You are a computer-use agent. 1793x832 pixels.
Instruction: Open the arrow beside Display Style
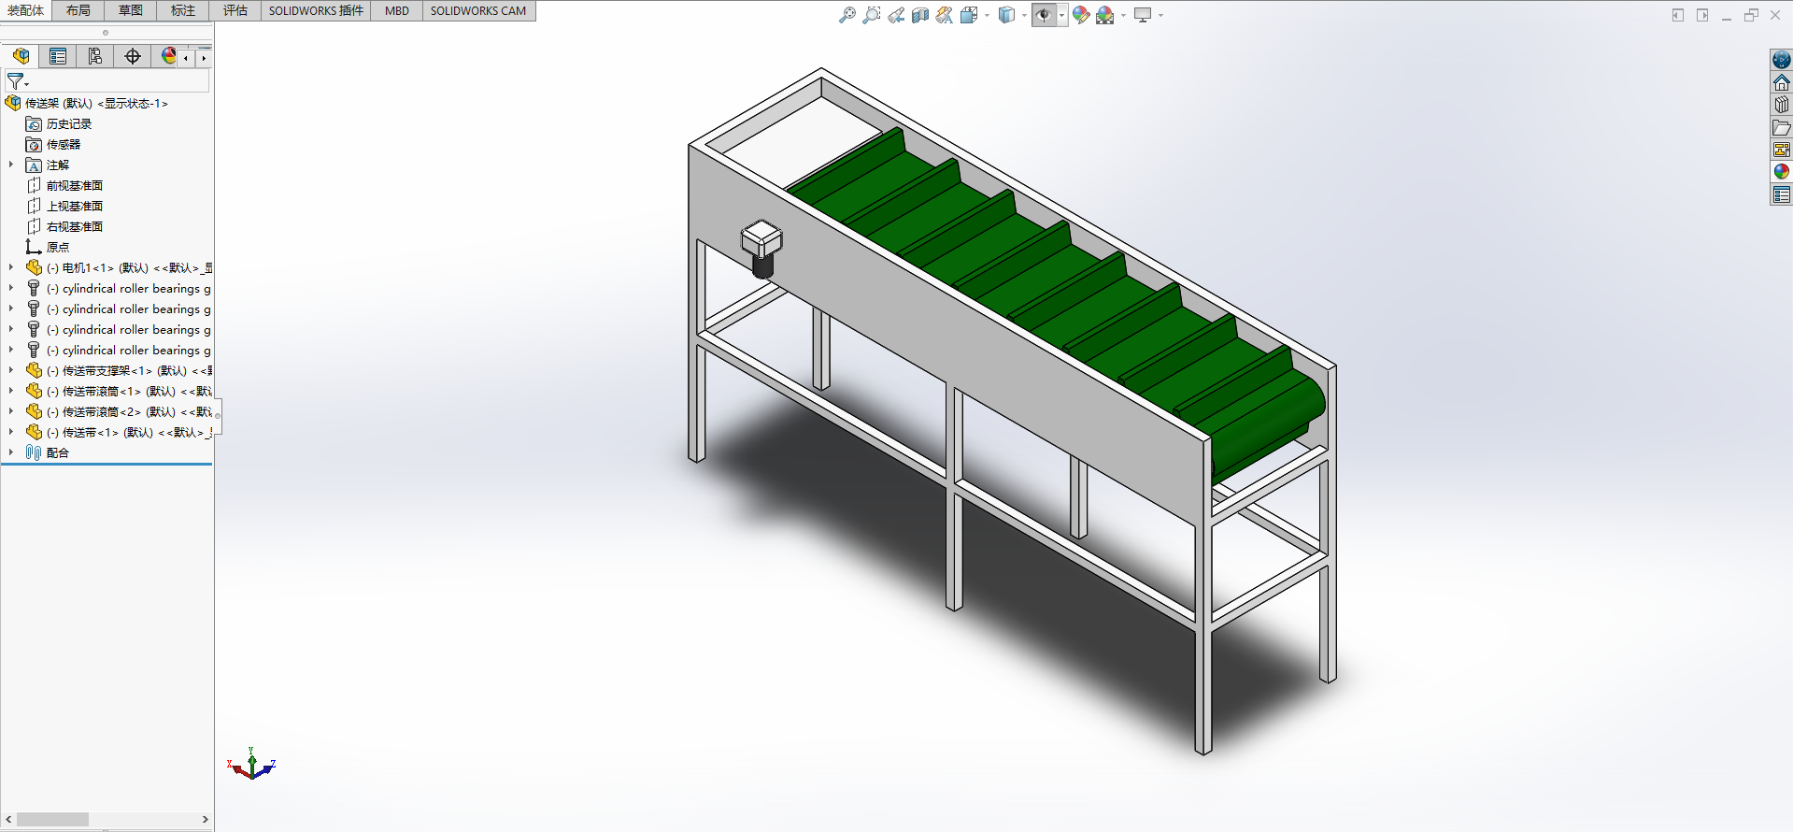pyautogui.click(x=1024, y=15)
